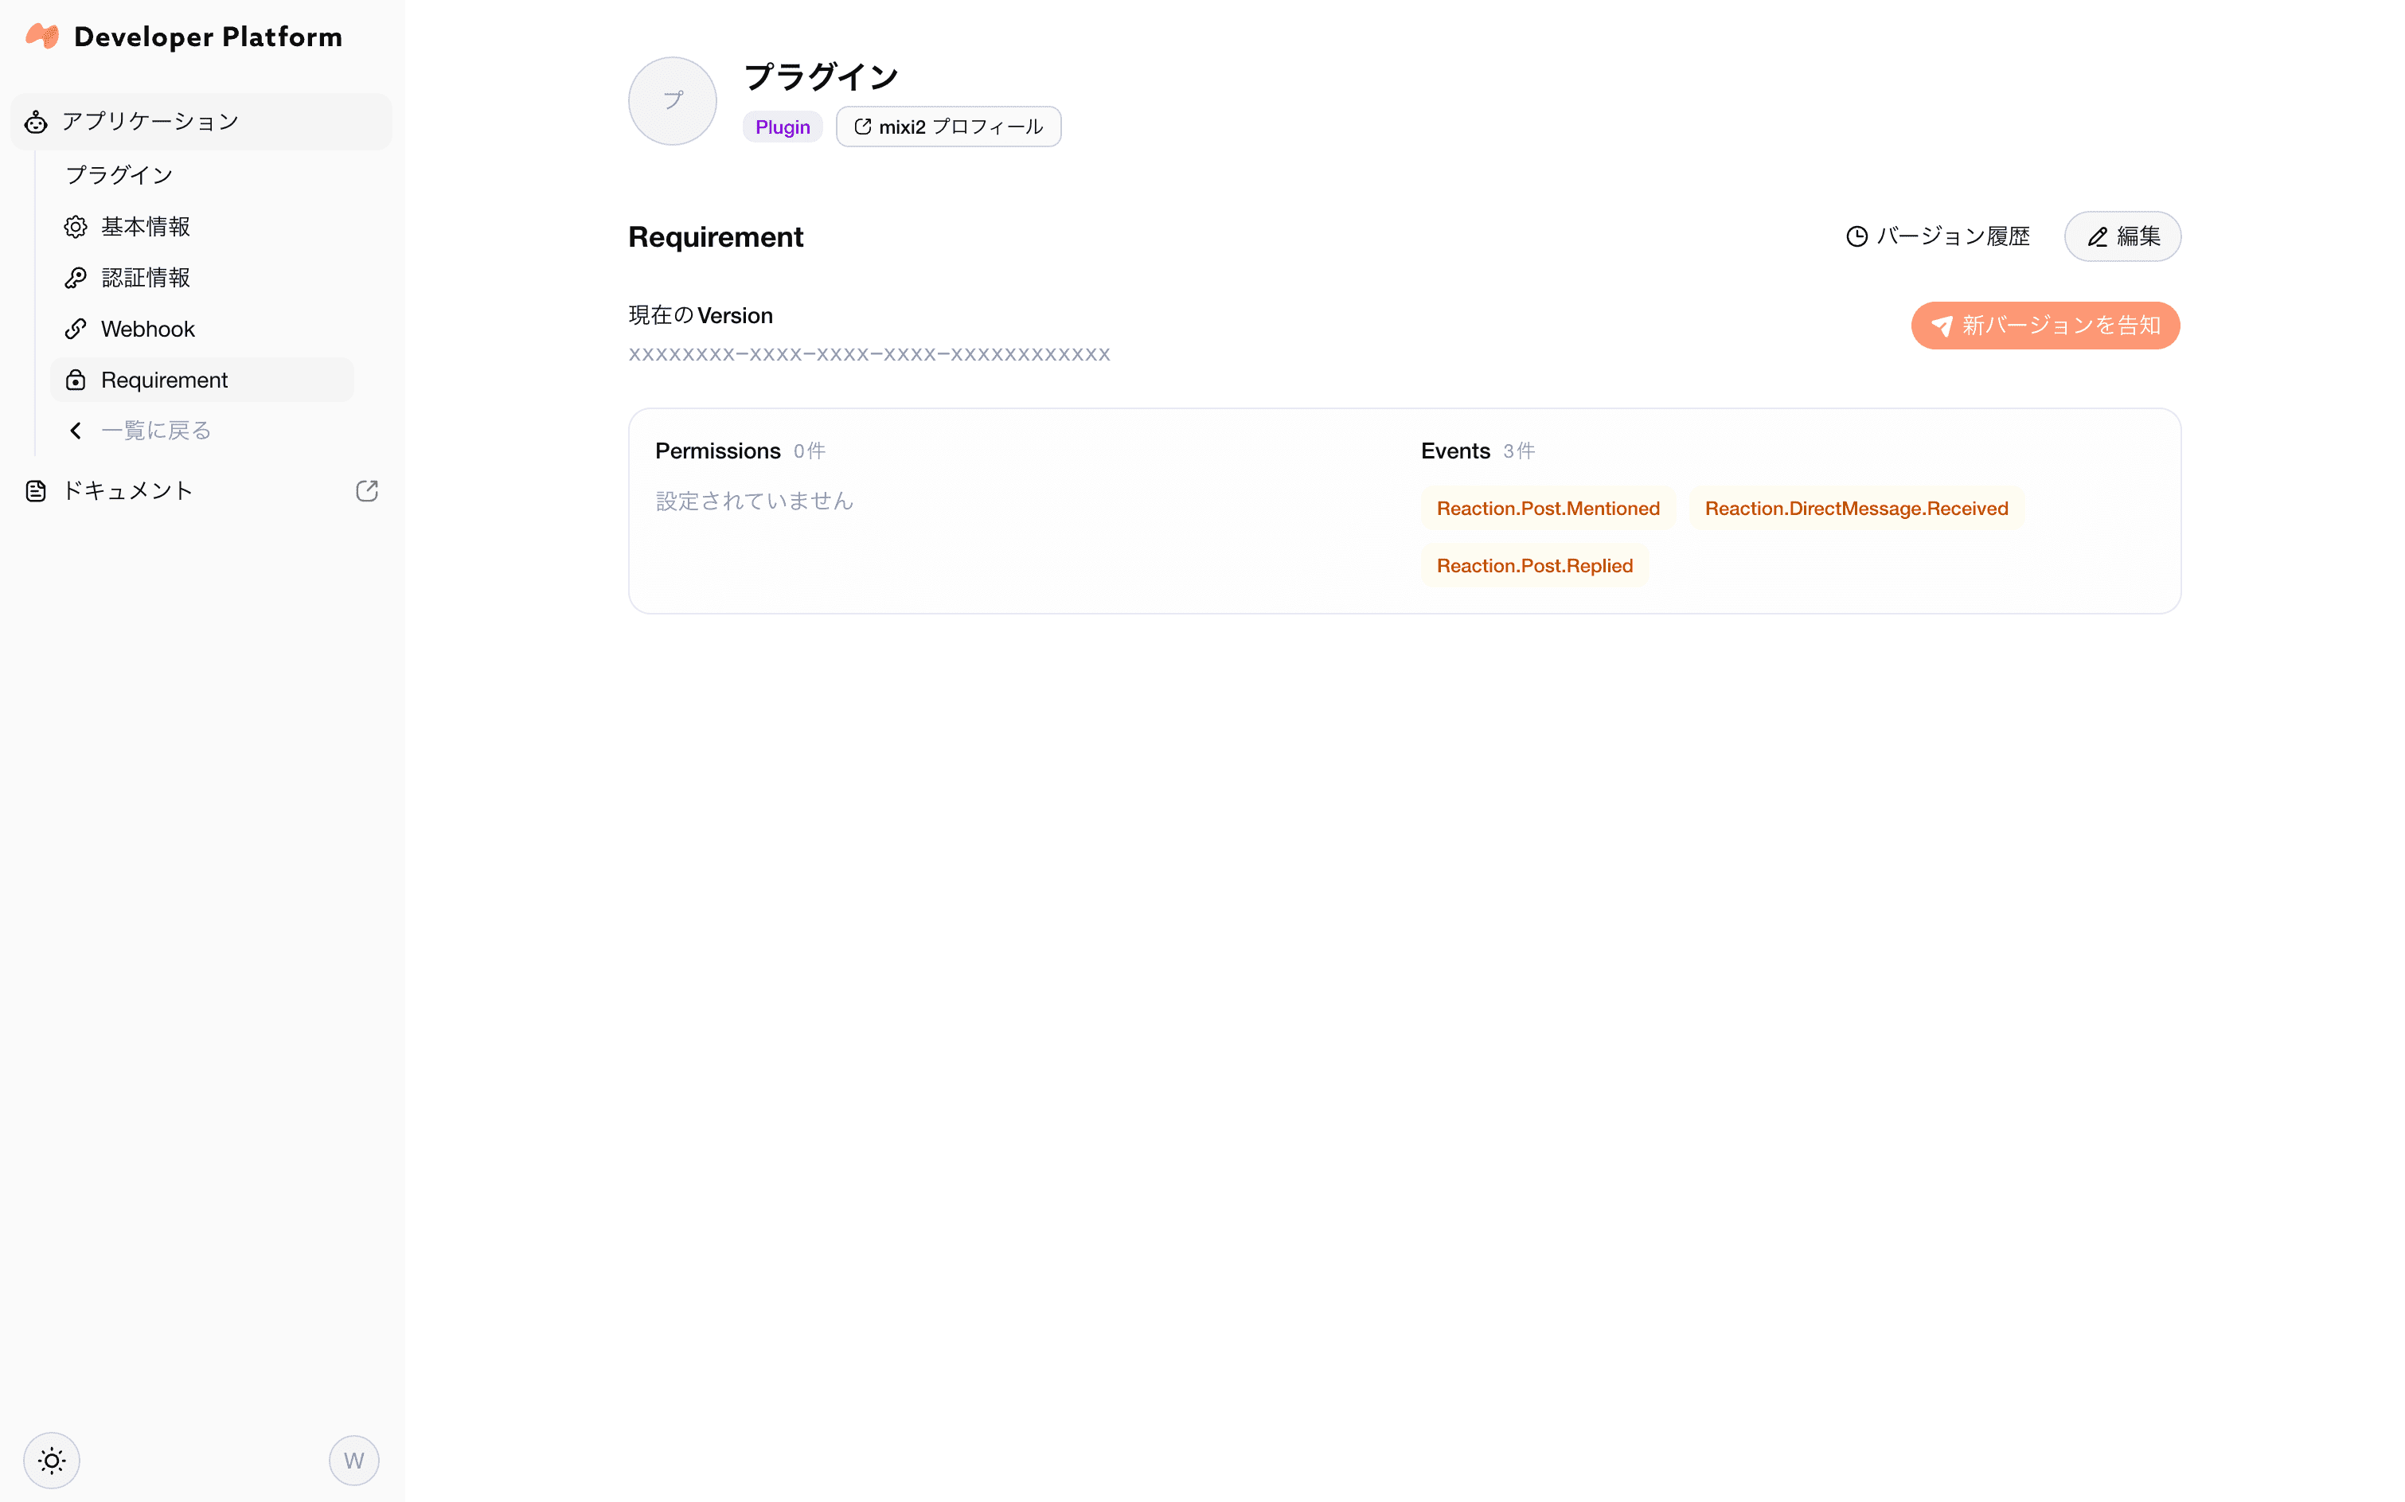
Task: Click the Reaction.Post.Replied event tag
Action: pyautogui.click(x=1534, y=565)
